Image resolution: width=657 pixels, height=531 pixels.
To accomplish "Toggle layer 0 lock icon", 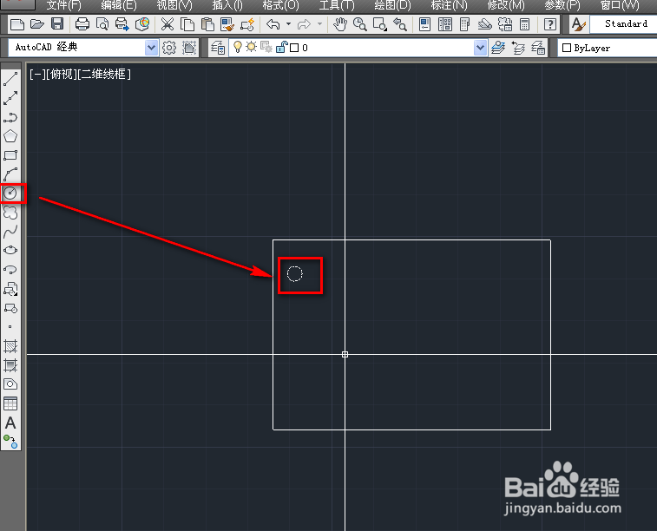I will 281,48.
